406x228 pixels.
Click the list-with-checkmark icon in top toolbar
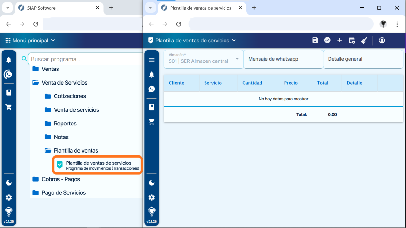tap(352, 40)
